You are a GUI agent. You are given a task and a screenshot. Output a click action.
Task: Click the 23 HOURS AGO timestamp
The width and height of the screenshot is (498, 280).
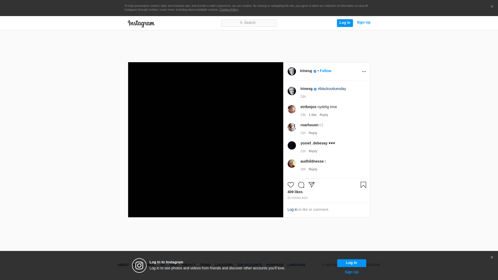(298, 198)
